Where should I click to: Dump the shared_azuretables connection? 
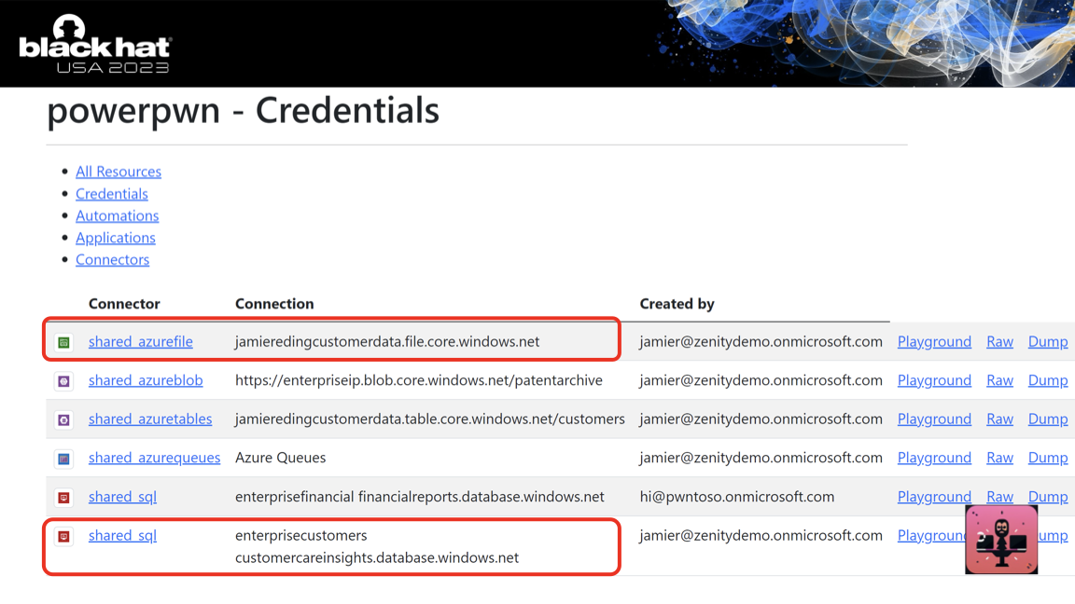1048,419
